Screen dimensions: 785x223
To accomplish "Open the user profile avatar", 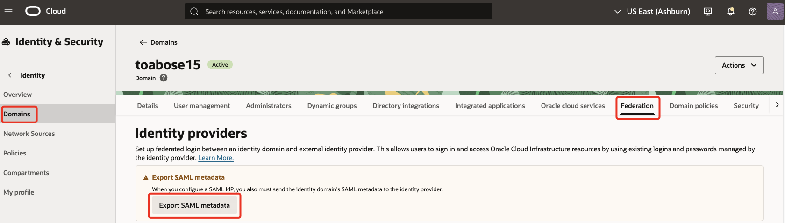I will point(775,11).
